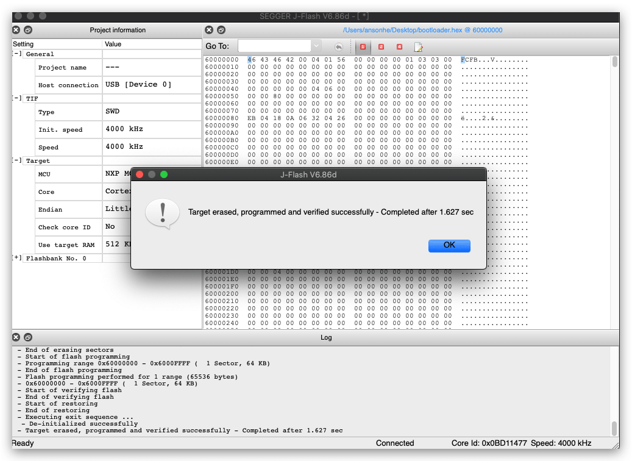Viewport: 632px width, 461px height.
Task: Click the Log panel title
Action: (x=326, y=337)
